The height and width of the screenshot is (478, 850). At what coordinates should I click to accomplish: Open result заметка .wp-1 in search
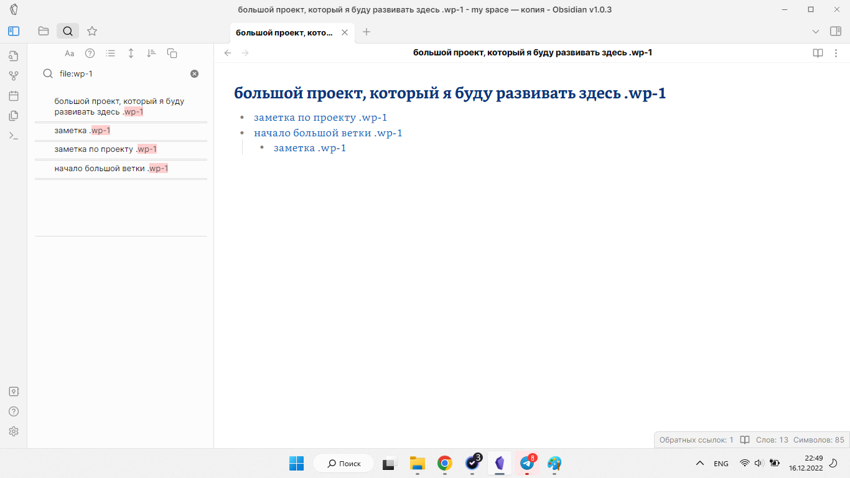[121, 131]
